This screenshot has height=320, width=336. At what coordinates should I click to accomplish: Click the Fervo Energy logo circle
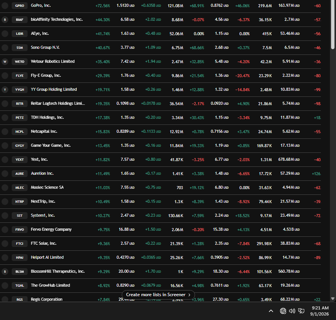coord(5,230)
